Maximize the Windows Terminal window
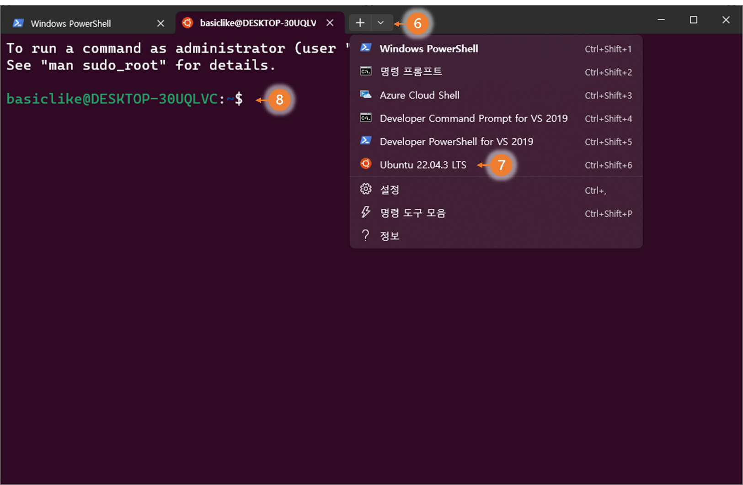 click(x=694, y=20)
